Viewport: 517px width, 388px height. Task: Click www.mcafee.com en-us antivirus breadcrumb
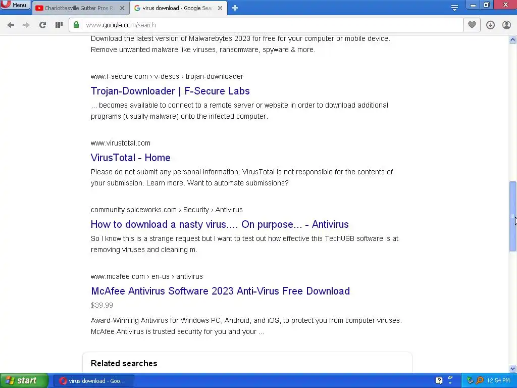point(147,276)
